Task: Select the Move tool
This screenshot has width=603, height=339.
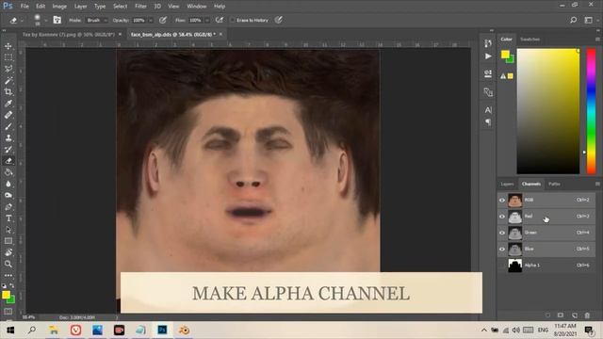Action: 8,46
